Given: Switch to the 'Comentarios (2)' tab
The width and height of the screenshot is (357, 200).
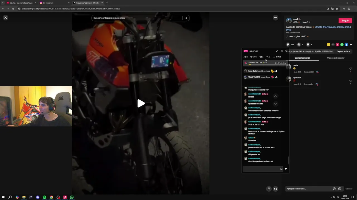Looking at the screenshot, I should pyautogui.click(x=302, y=58).
